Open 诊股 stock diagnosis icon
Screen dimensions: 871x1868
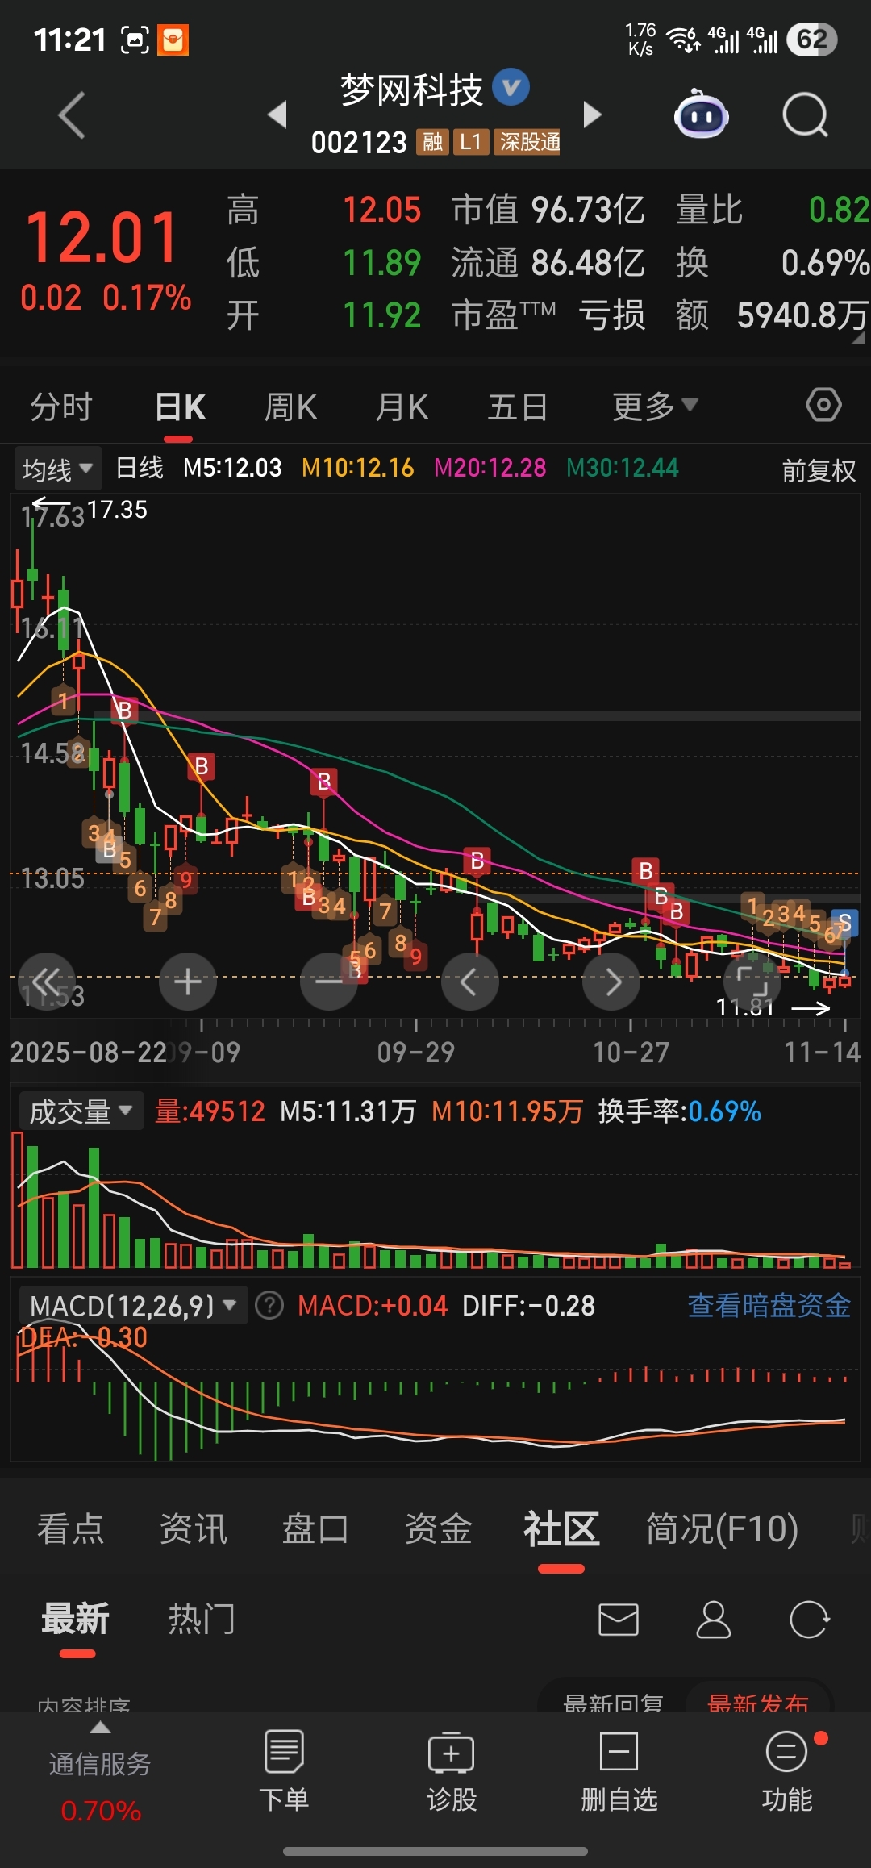pyautogui.click(x=452, y=1751)
